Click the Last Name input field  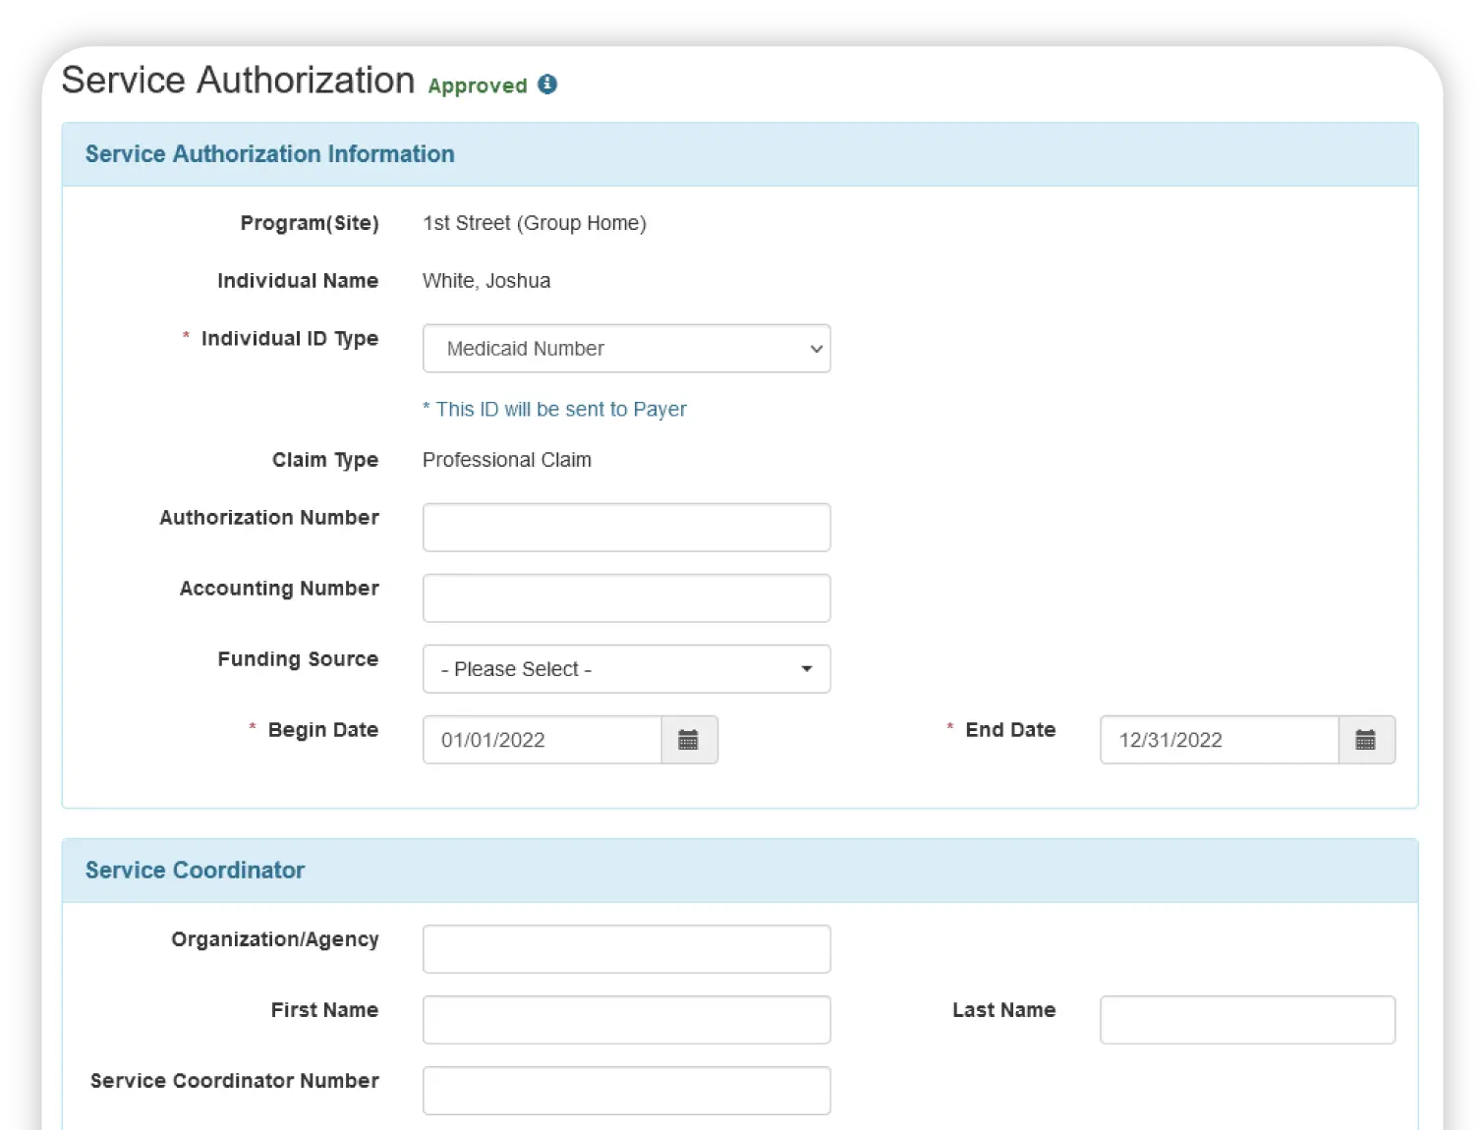tap(1247, 1020)
